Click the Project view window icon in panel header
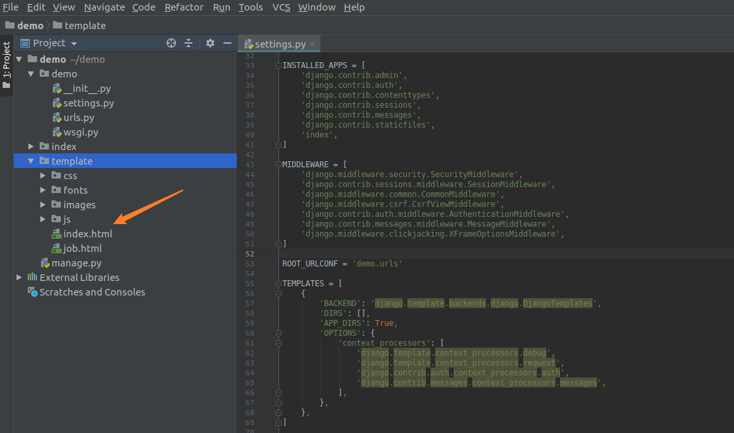The width and height of the screenshot is (734, 433). click(25, 44)
